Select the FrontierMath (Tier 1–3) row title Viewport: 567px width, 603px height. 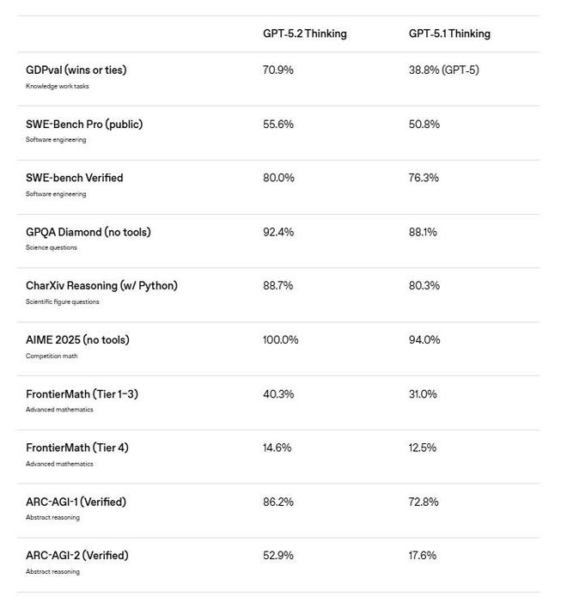(x=82, y=393)
